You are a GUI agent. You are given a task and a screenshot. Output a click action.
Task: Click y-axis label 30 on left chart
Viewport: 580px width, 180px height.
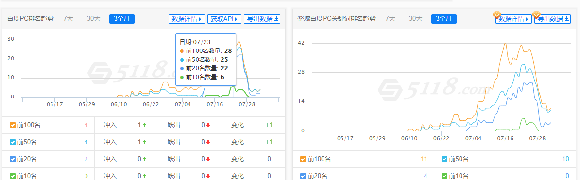(x=11, y=39)
